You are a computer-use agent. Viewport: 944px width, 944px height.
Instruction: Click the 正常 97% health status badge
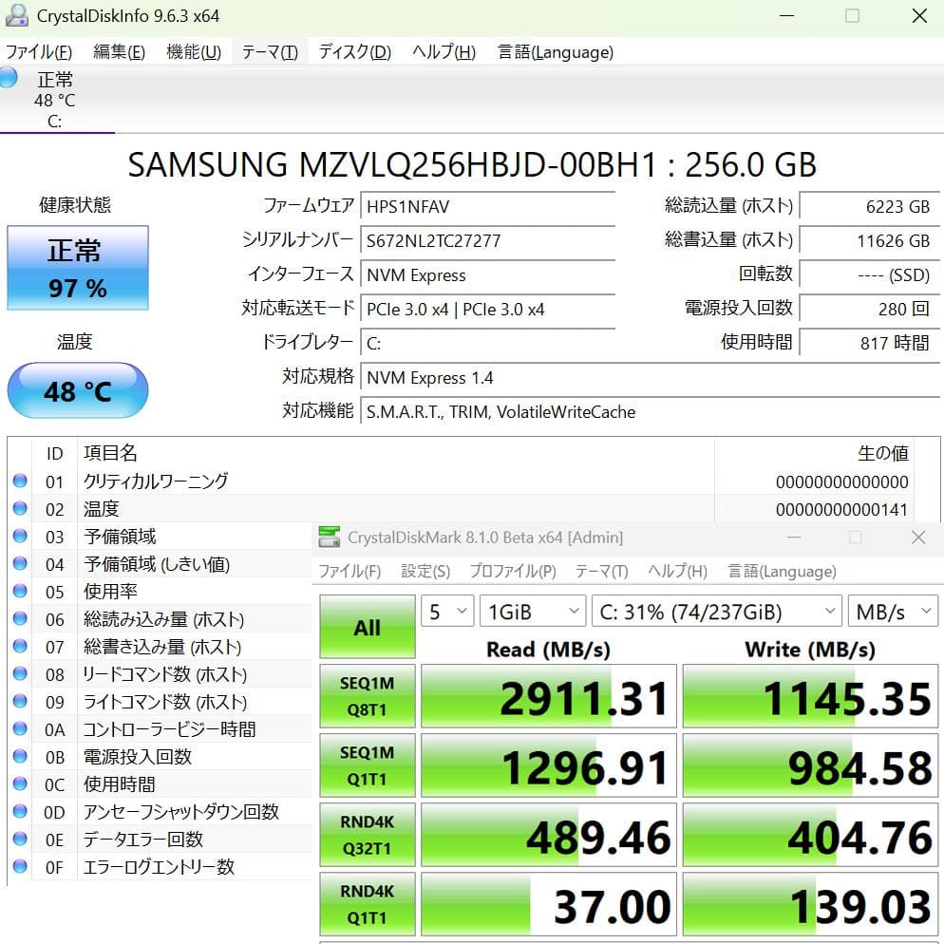click(77, 269)
